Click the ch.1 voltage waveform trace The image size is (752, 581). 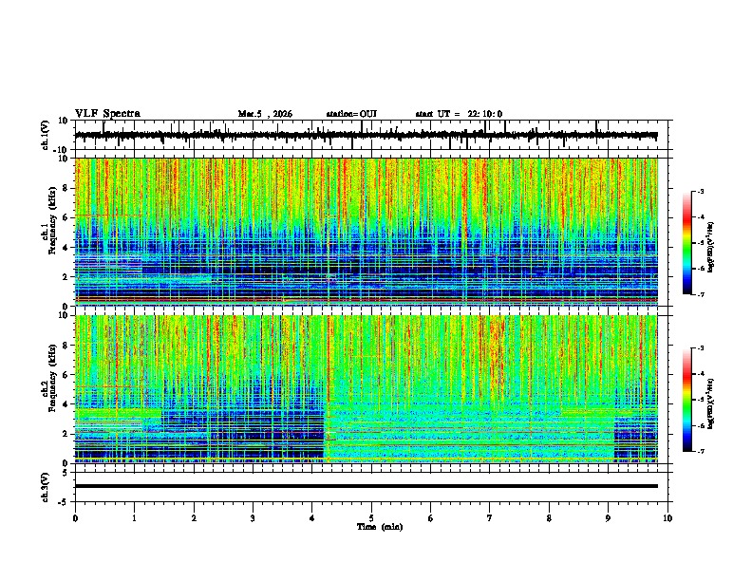pyautogui.click(x=367, y=135)
